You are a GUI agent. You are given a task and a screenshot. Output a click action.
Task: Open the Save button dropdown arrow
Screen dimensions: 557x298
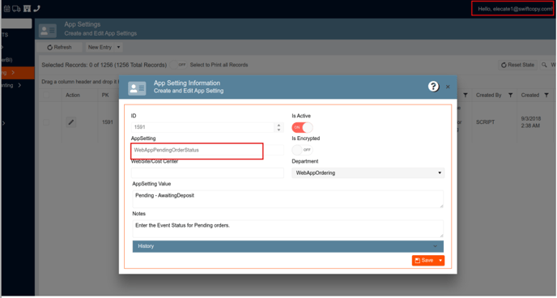click(440, 261)
